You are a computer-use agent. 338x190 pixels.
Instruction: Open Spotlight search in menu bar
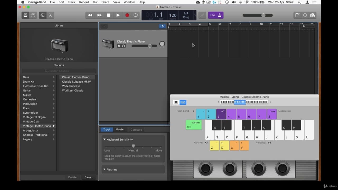(x=299, y=2)
